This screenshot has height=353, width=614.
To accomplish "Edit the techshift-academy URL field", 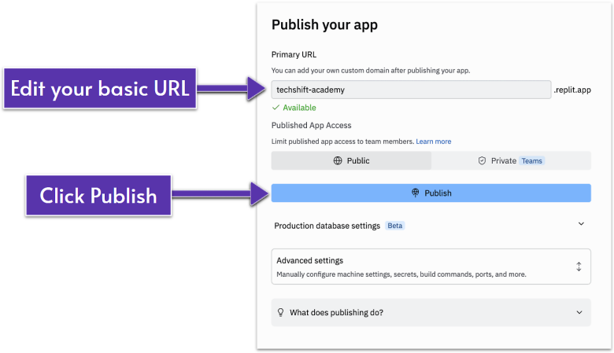I will click(x=411, y=90).
